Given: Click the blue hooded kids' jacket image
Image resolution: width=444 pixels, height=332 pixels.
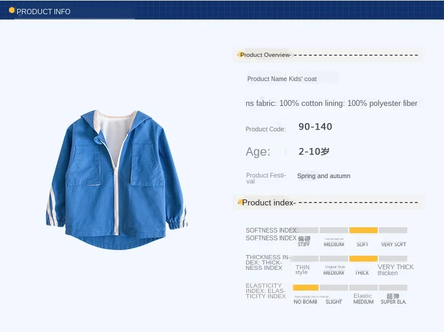Looking at the screenshot, I should coord(117,180).
